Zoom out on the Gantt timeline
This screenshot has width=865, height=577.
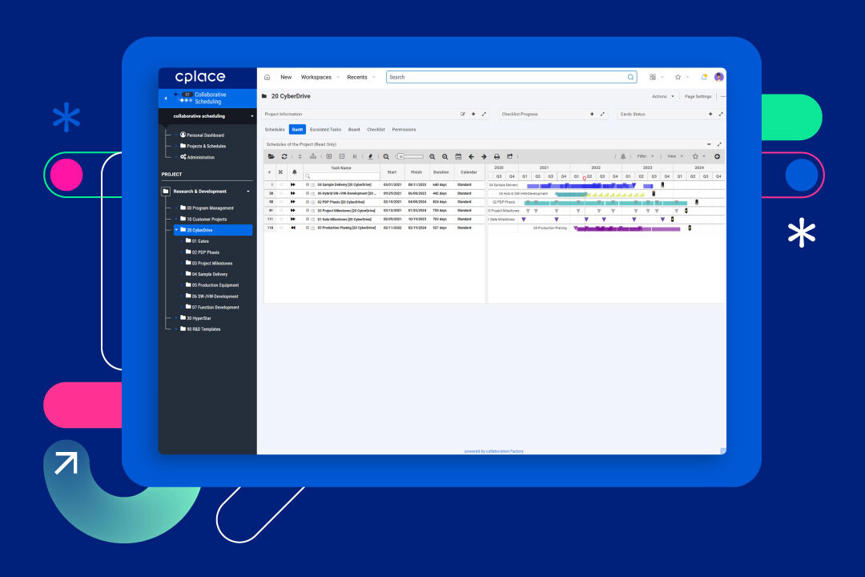[x=445, y=157]
